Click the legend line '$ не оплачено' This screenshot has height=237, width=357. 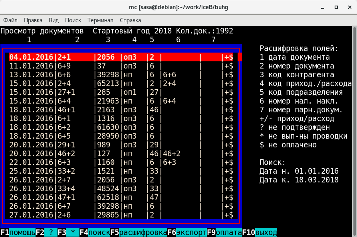(288, 145)
